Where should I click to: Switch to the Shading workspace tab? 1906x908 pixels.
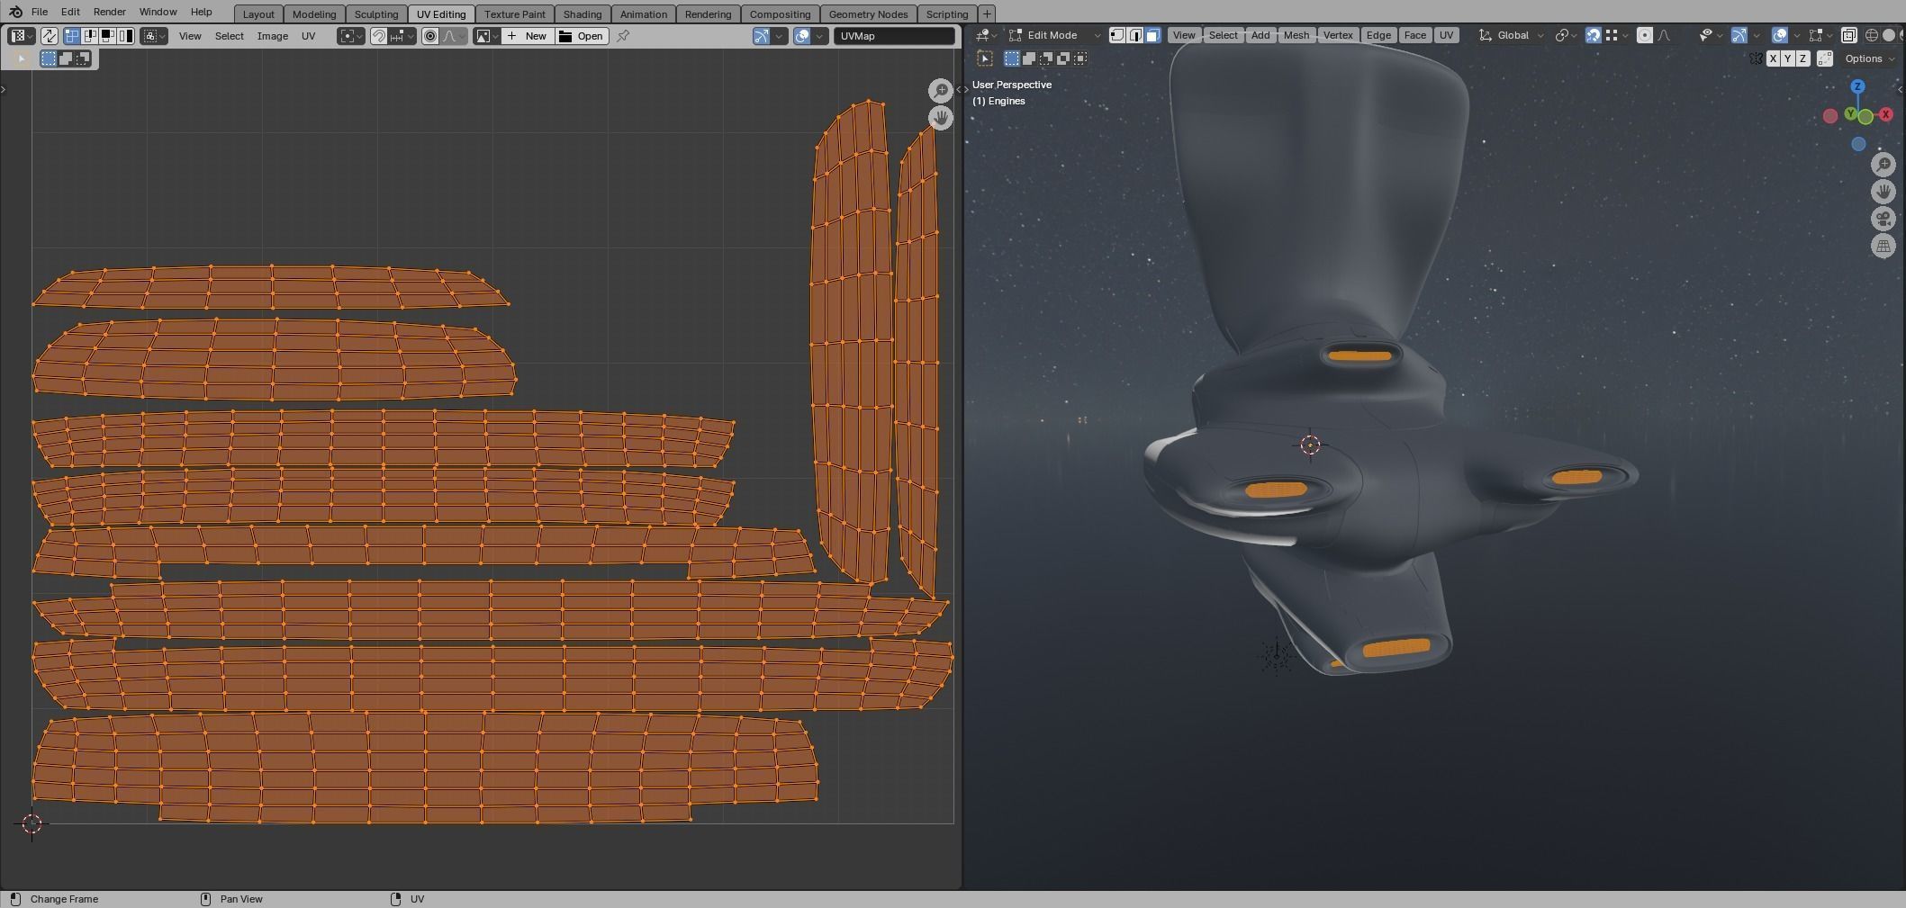click(x=583, y=14)
